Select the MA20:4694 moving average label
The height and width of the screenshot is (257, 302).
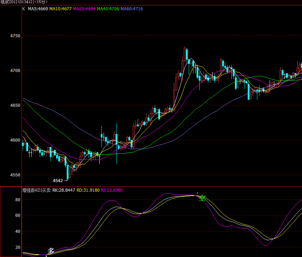pyautogui.click(x=84, y=9)
